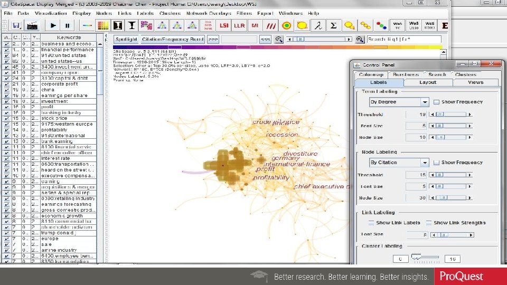Run MI cluster labeling
This screenshot has width=507, height=285.
tap(255, 25)
